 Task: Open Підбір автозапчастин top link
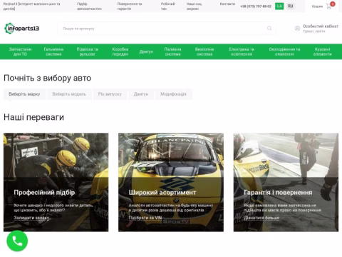pyautogui.click(x=89, y=6)
